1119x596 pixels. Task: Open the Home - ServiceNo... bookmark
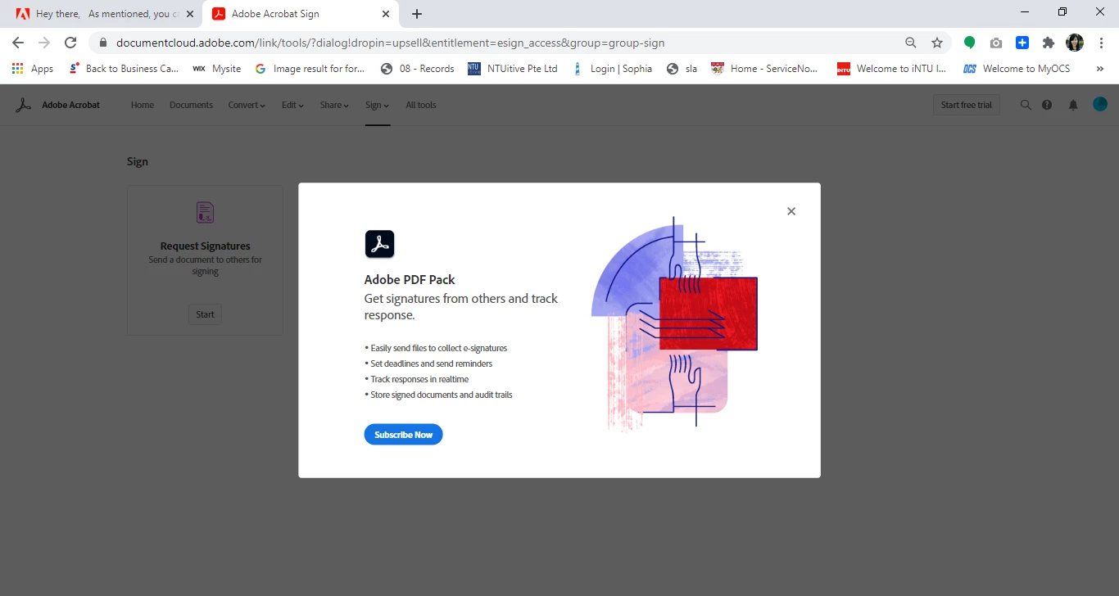pos(765,69)
